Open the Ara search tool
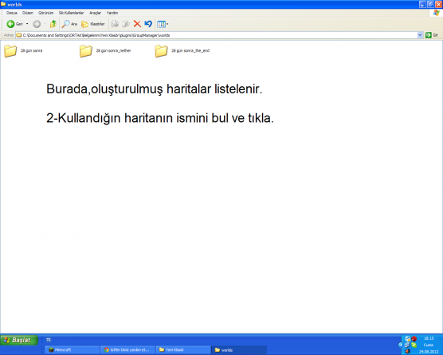Viewport: 443px width, 355px height. pyautogui.click(x=69, y=24)
